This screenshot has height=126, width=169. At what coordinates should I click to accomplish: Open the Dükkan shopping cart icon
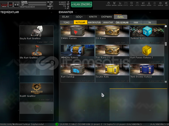(x=120, y=4)
